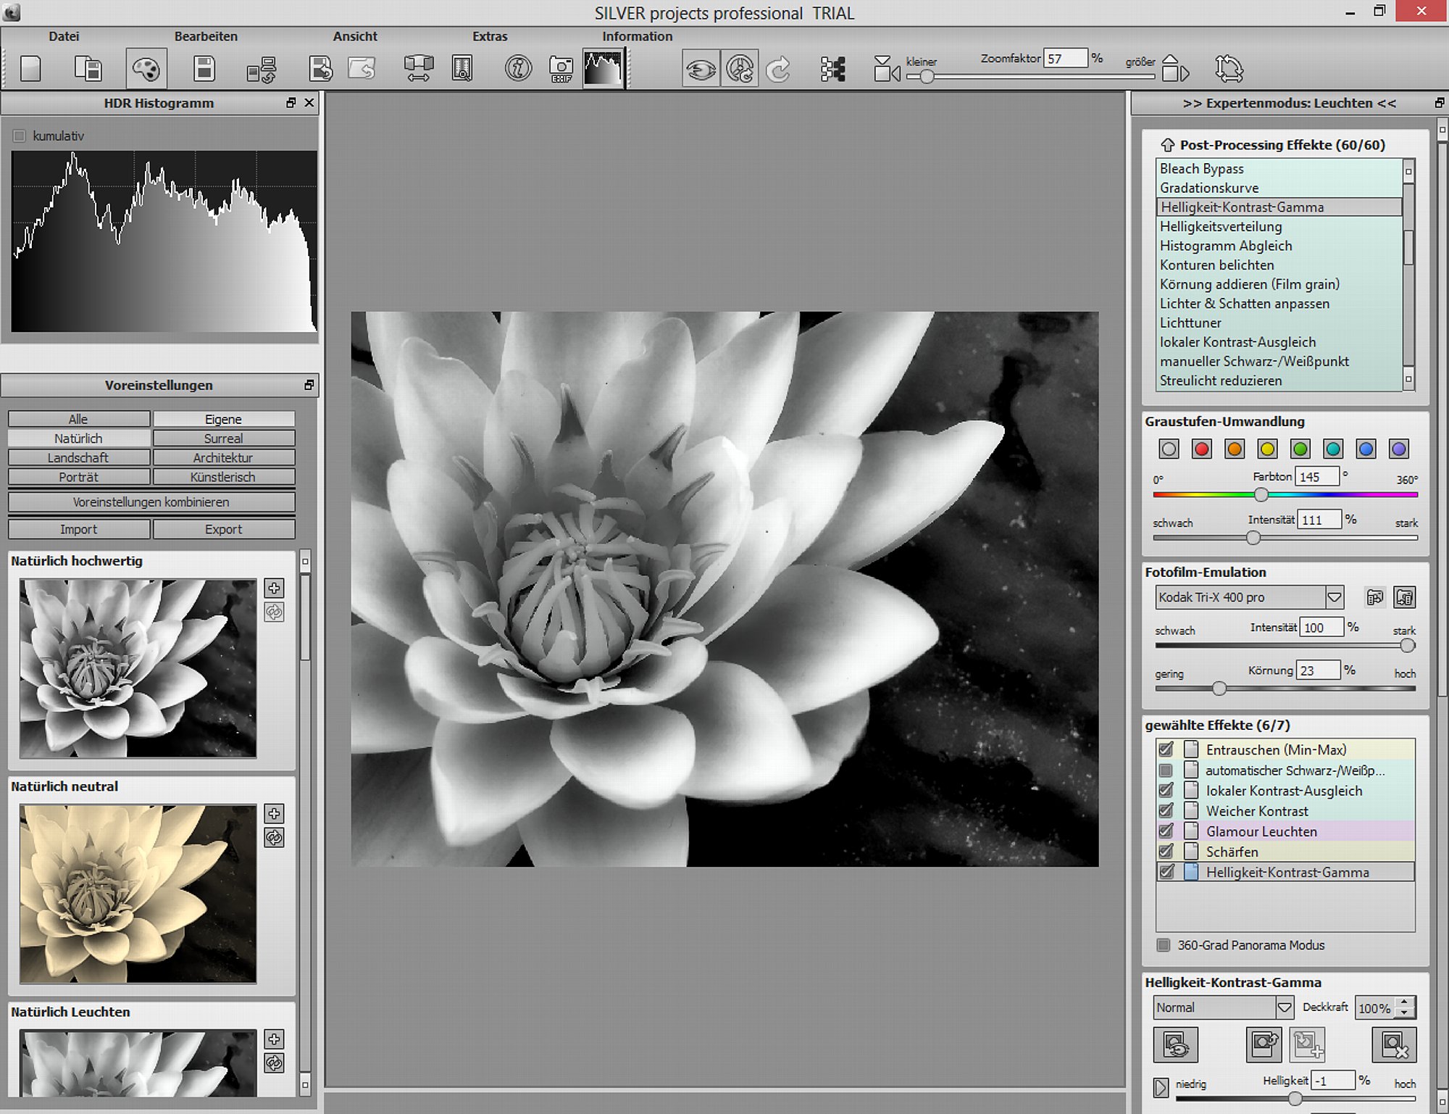The width and height of the screenshot is (1449, 1114).
Task: Click the batch processing toolbar icon
Action: (262, 70)
